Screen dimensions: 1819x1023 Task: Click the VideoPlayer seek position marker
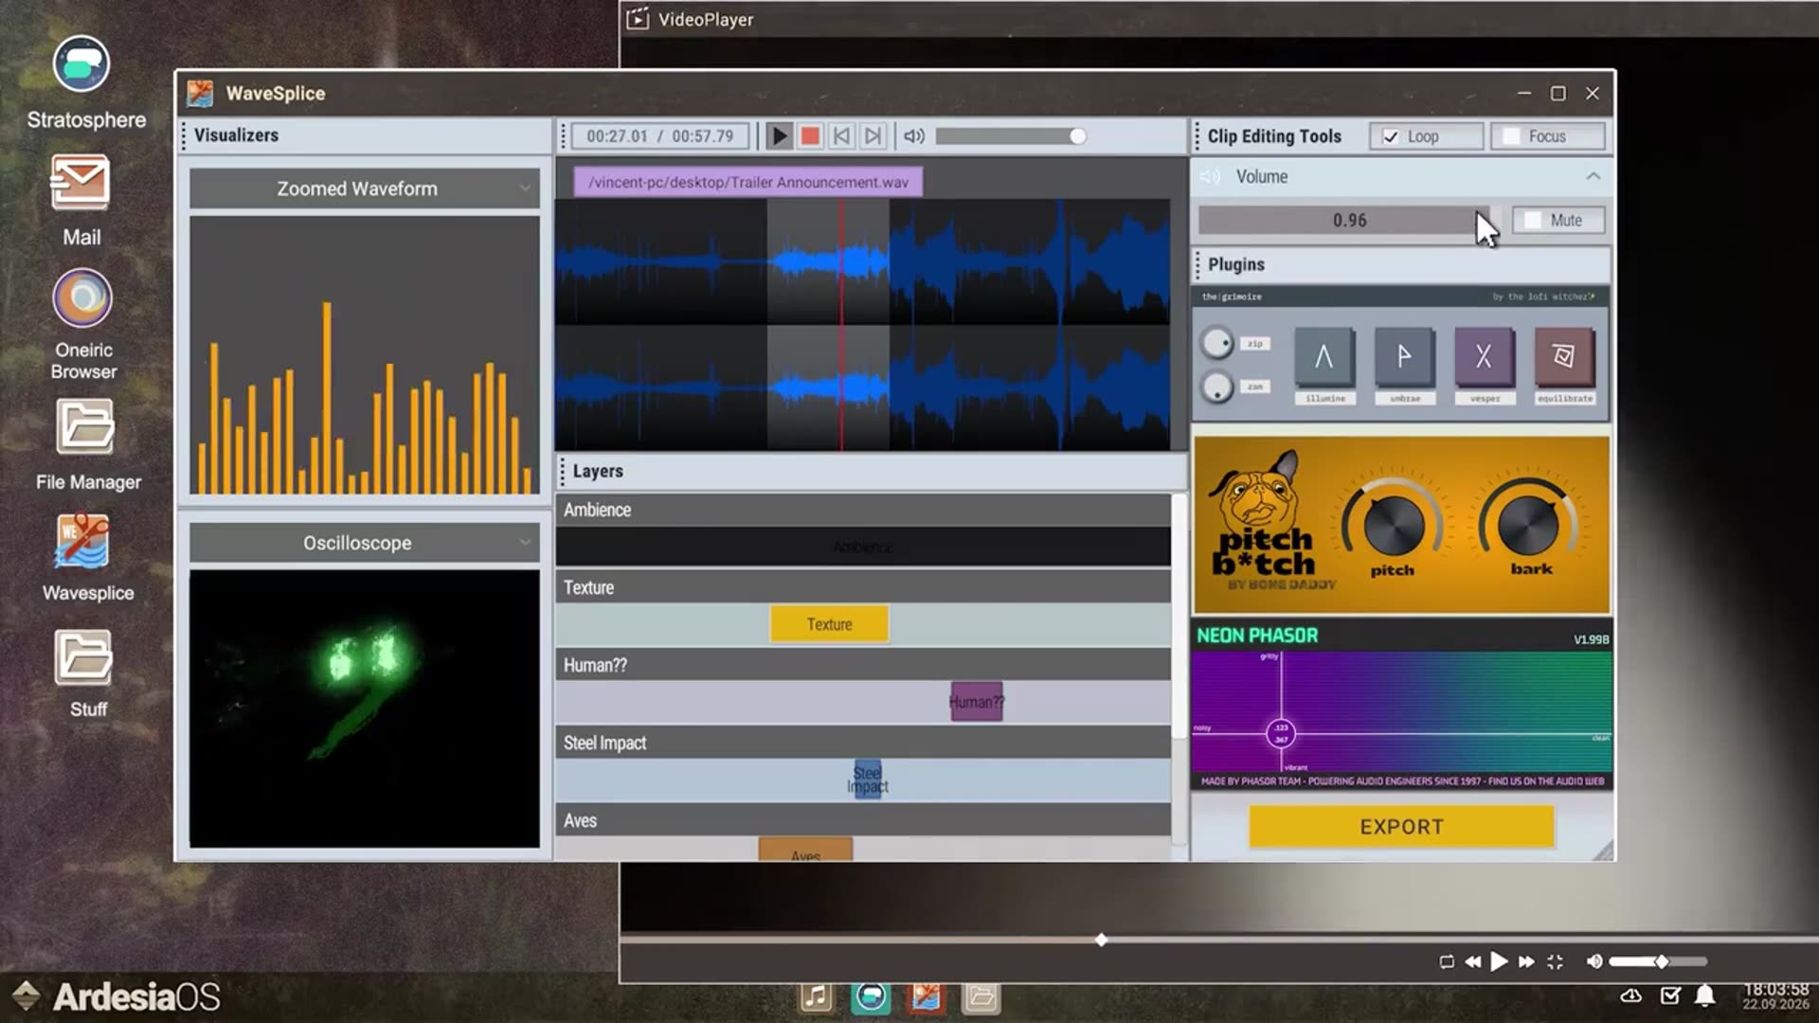(x=1101, y=941)
